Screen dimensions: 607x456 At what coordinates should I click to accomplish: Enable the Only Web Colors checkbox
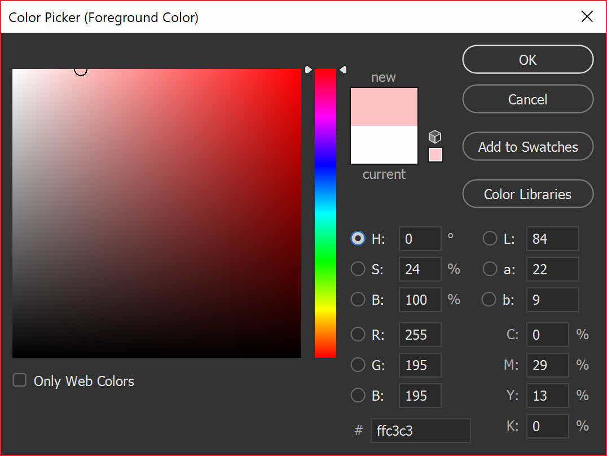(19, 380)
